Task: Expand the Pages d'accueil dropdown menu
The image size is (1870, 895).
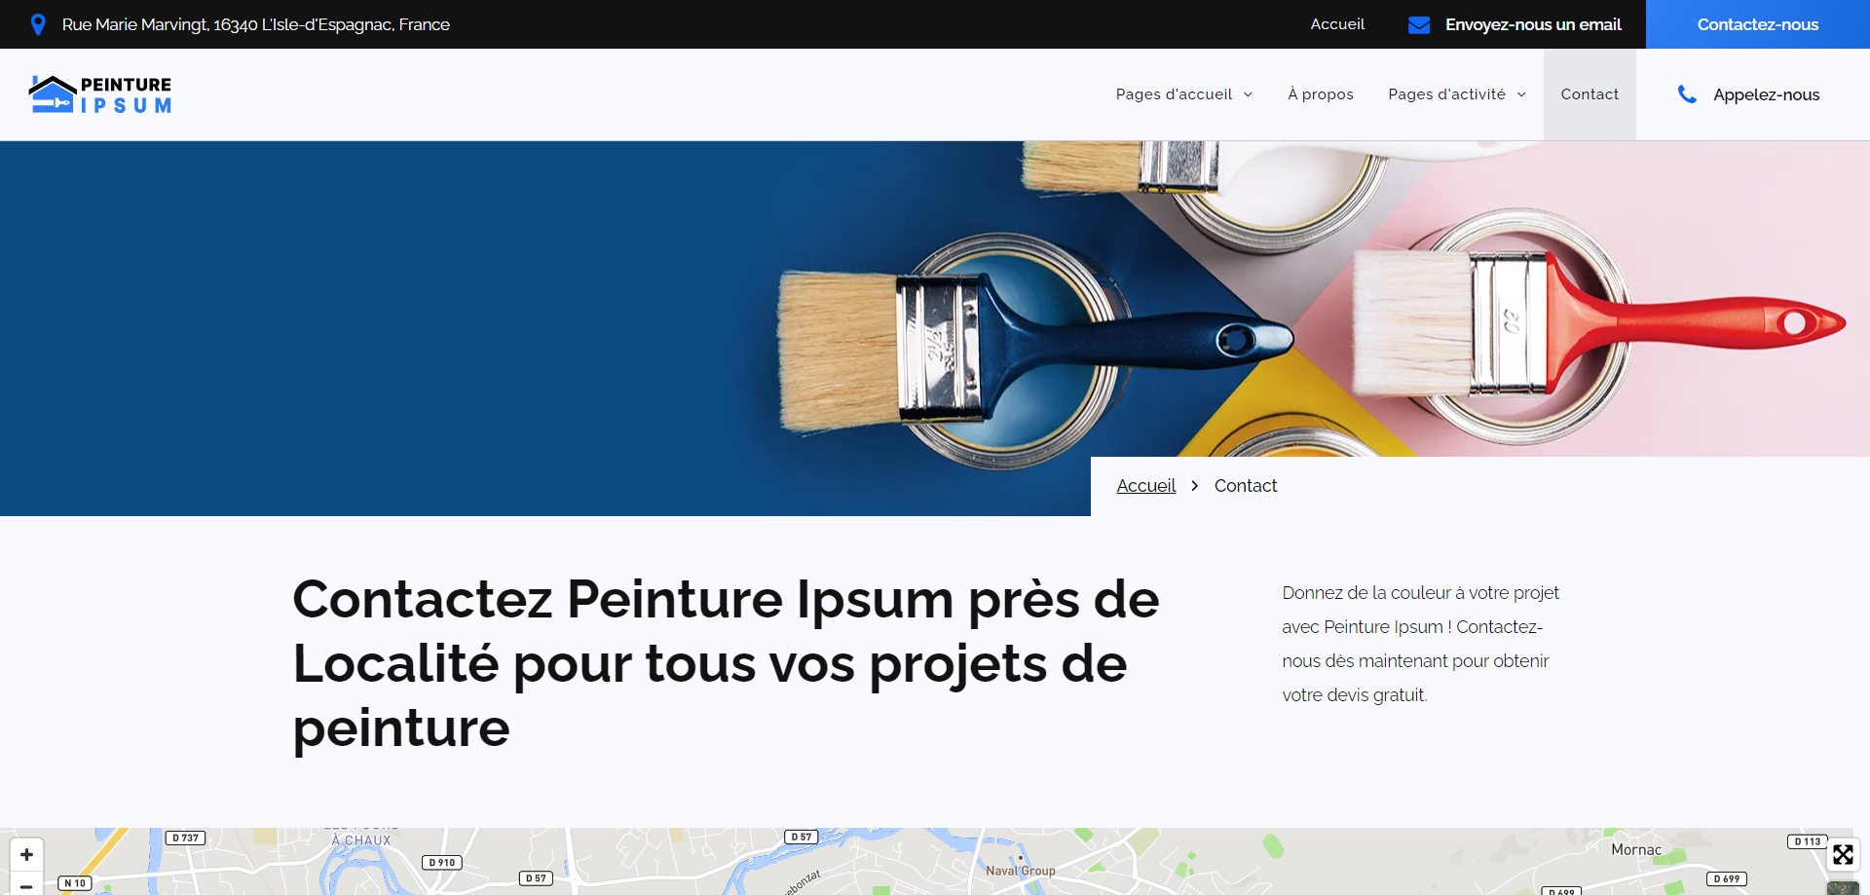Action: [x=1183, y=94]
